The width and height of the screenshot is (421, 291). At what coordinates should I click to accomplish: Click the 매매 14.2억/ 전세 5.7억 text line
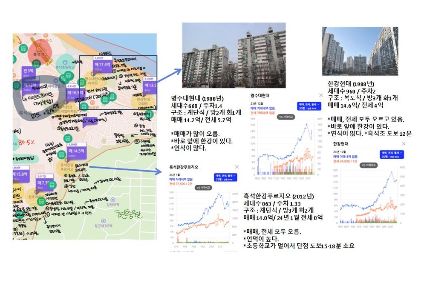[201, 120]
